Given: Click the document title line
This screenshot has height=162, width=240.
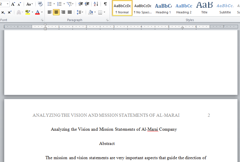Looking at the screenshot, I should [114, 129].
